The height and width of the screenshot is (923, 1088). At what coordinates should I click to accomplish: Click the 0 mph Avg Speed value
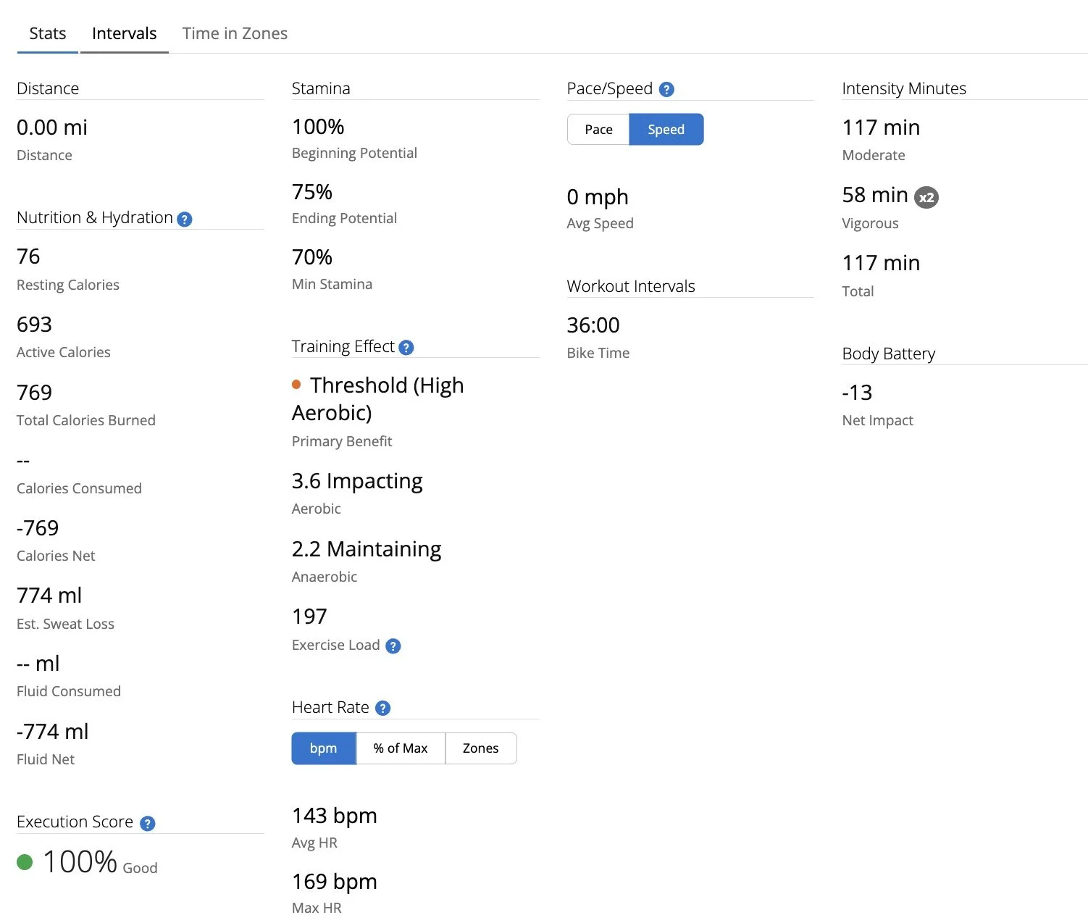598,197
